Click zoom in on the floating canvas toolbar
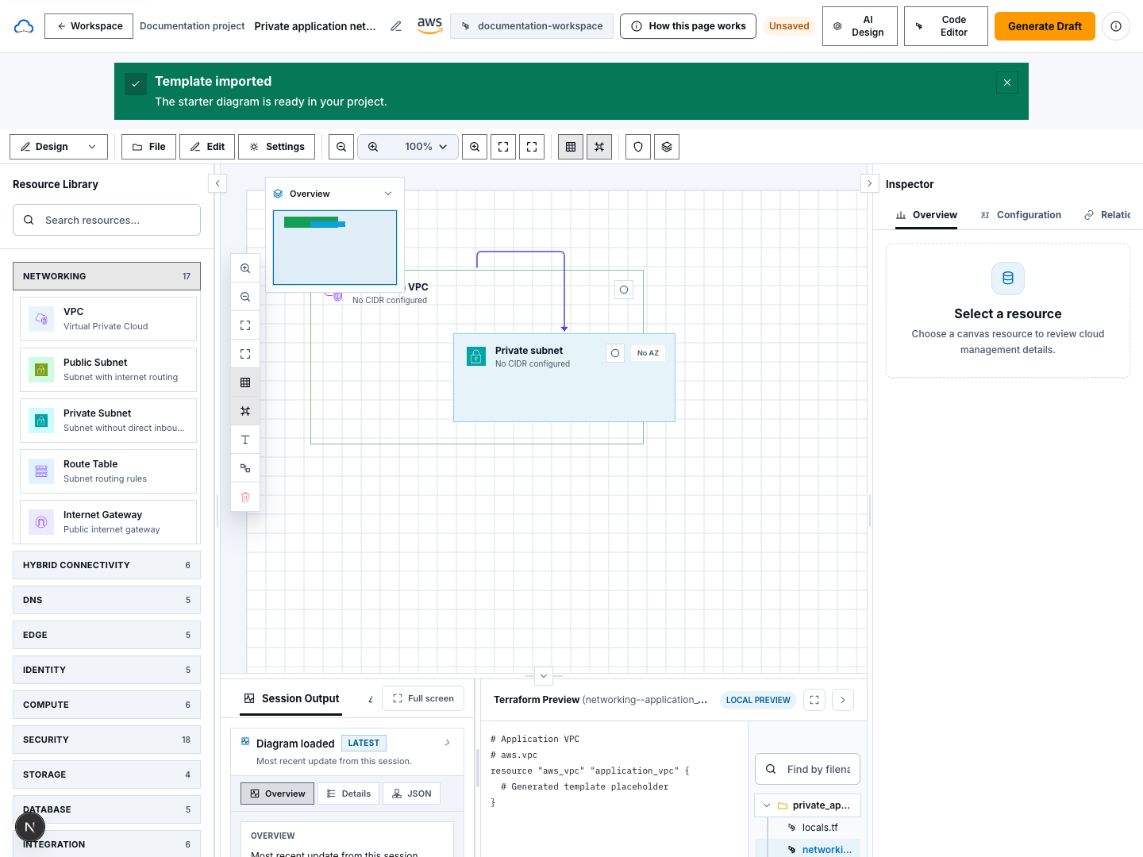1143x857 pixels. (x=245, y=268)
